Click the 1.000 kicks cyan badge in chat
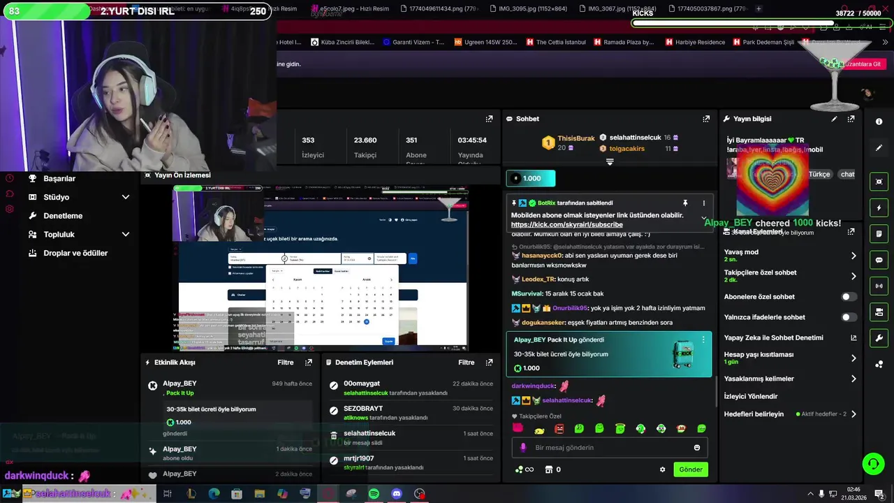The width and height of the screenshot is (894, 503). 531,179
